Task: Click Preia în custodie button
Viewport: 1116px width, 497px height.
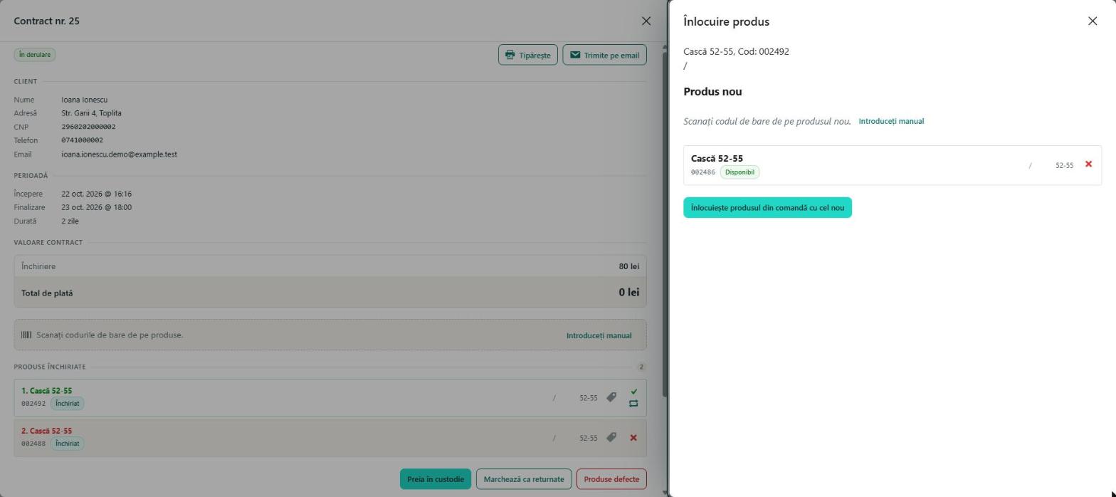Action: [436, 479]
